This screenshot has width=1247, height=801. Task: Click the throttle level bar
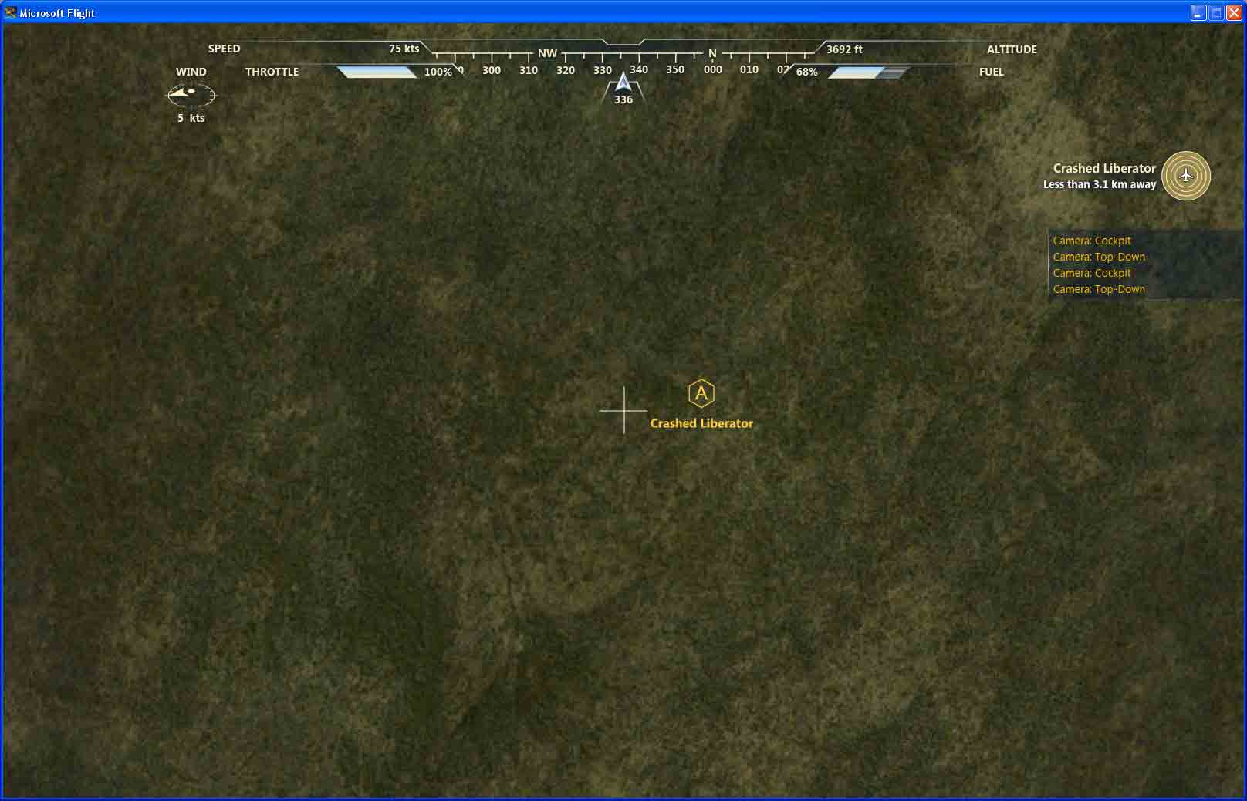(377, 72)
